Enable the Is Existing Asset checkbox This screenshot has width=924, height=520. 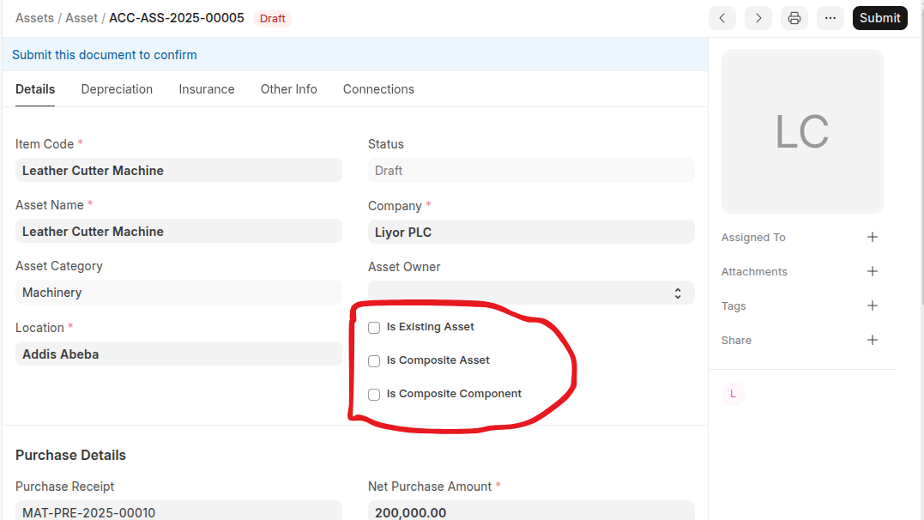[x=374, y=328]
